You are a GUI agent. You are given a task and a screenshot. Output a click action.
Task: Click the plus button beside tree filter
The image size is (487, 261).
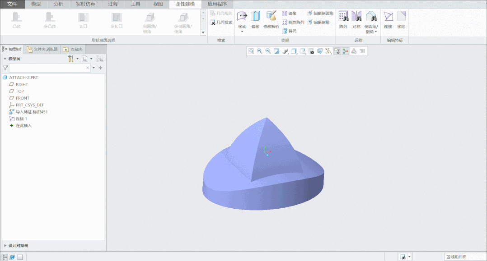pyautogui.click(x=100, y=68)
